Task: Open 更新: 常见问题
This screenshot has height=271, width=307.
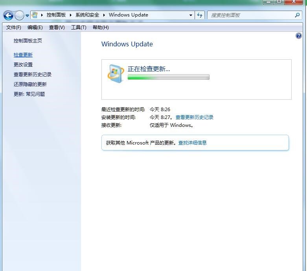Action: click(29, 94)
